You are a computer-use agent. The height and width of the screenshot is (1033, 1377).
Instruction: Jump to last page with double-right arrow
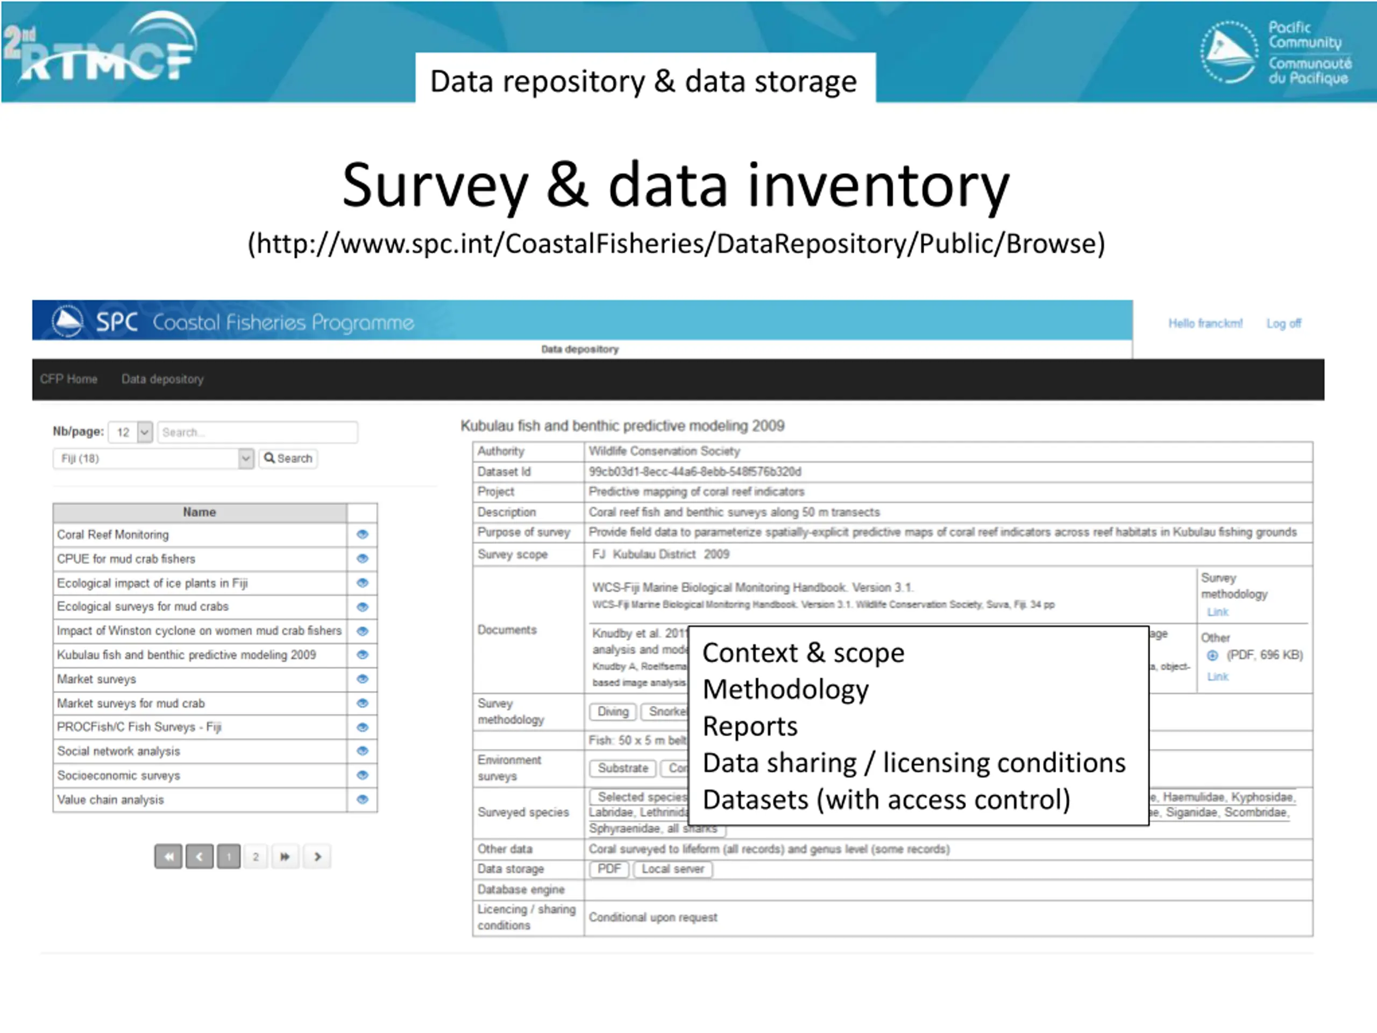285,857
